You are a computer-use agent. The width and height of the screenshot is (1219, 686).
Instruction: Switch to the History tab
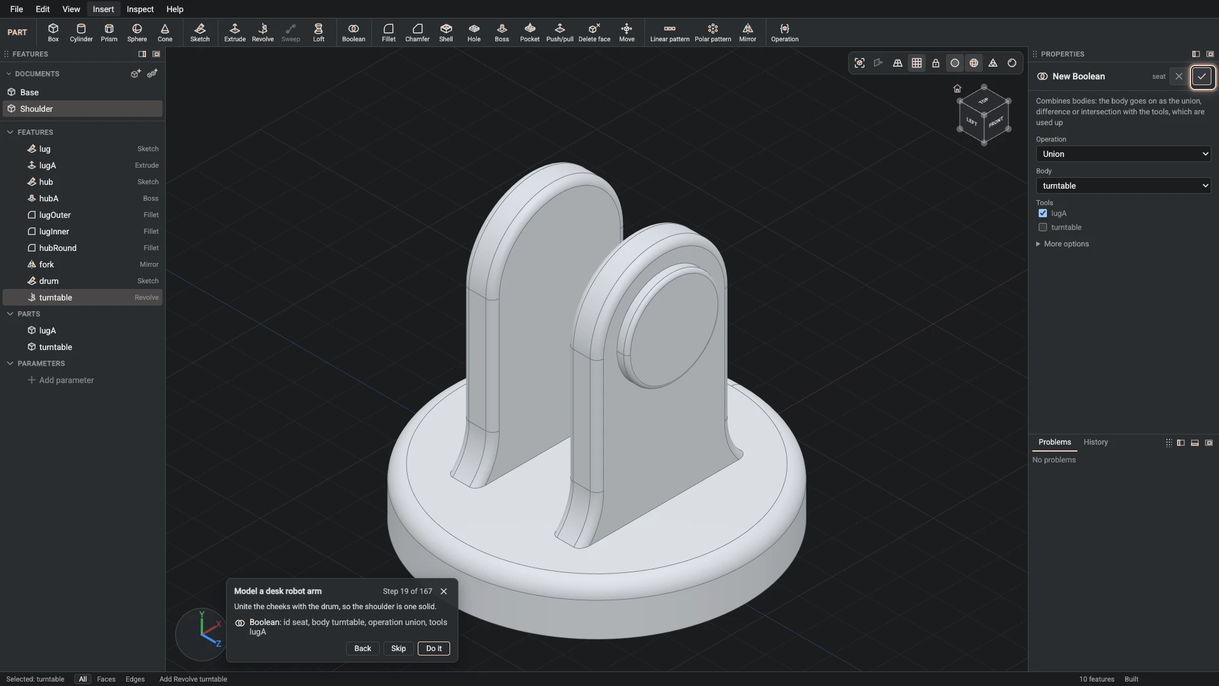(1095, 442)
